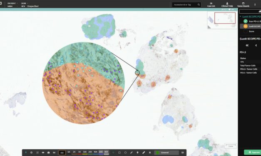Select the ruler measurement tool

click(x=144, y=153)
